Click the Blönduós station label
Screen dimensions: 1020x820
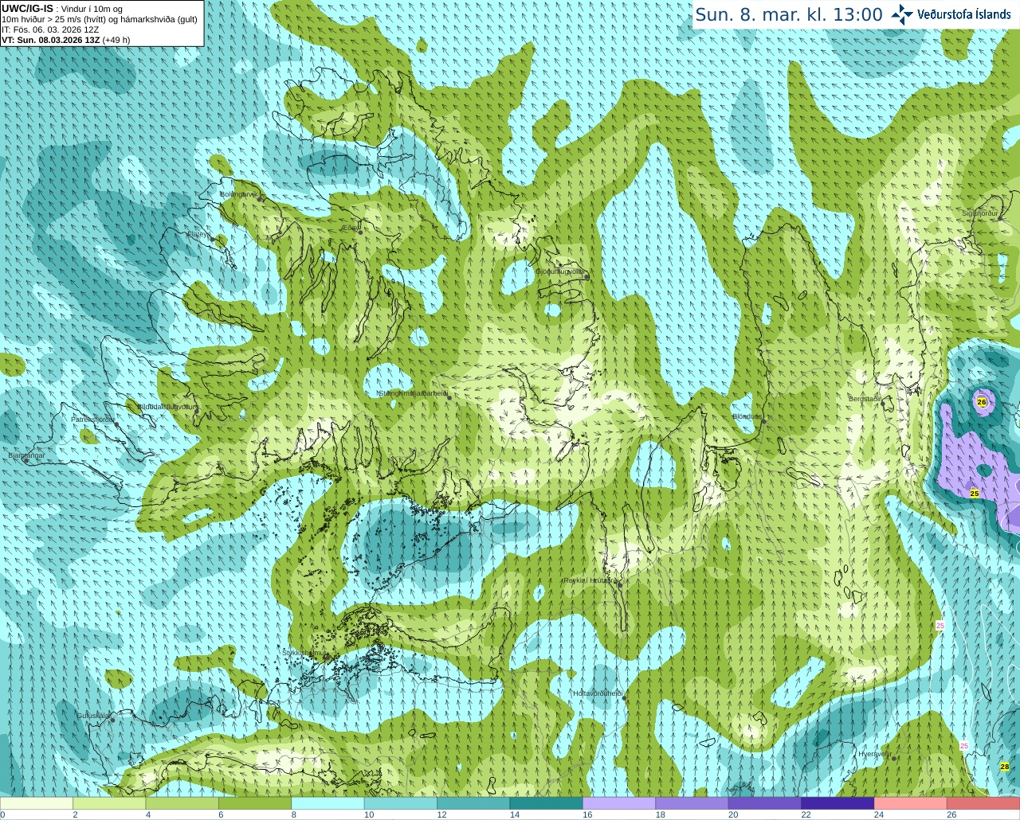747,416
